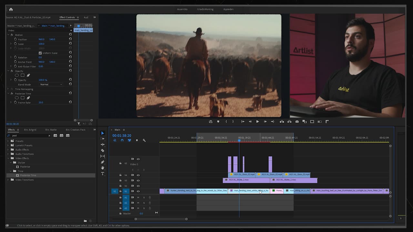Toggle V3 track output eye

coord(138,180)
